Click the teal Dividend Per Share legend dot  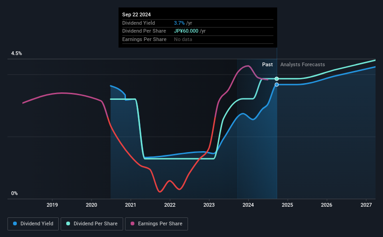[68, 223]
